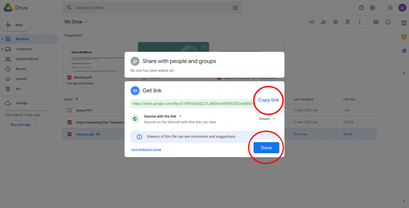Screen dimensions: 409x208
Task: Click the get link toolbar icon
Action: (x=312, y=22)
